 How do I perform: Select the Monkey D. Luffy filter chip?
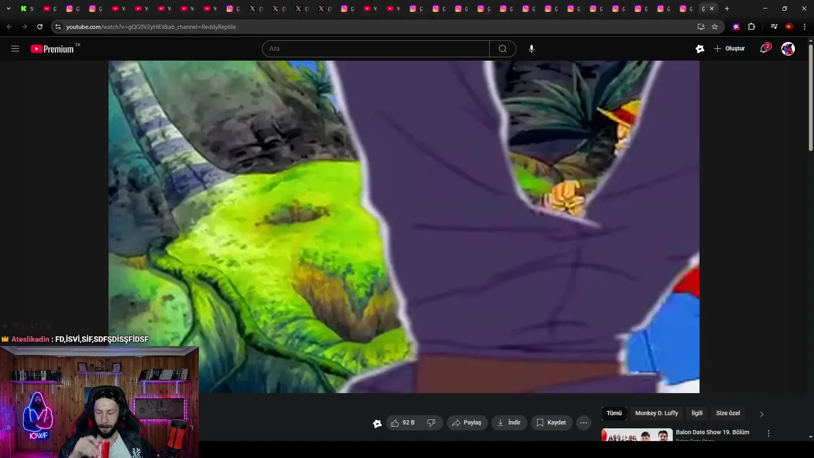656,413
